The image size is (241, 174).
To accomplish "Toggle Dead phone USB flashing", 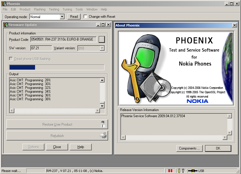I will (x=11, y=59).
